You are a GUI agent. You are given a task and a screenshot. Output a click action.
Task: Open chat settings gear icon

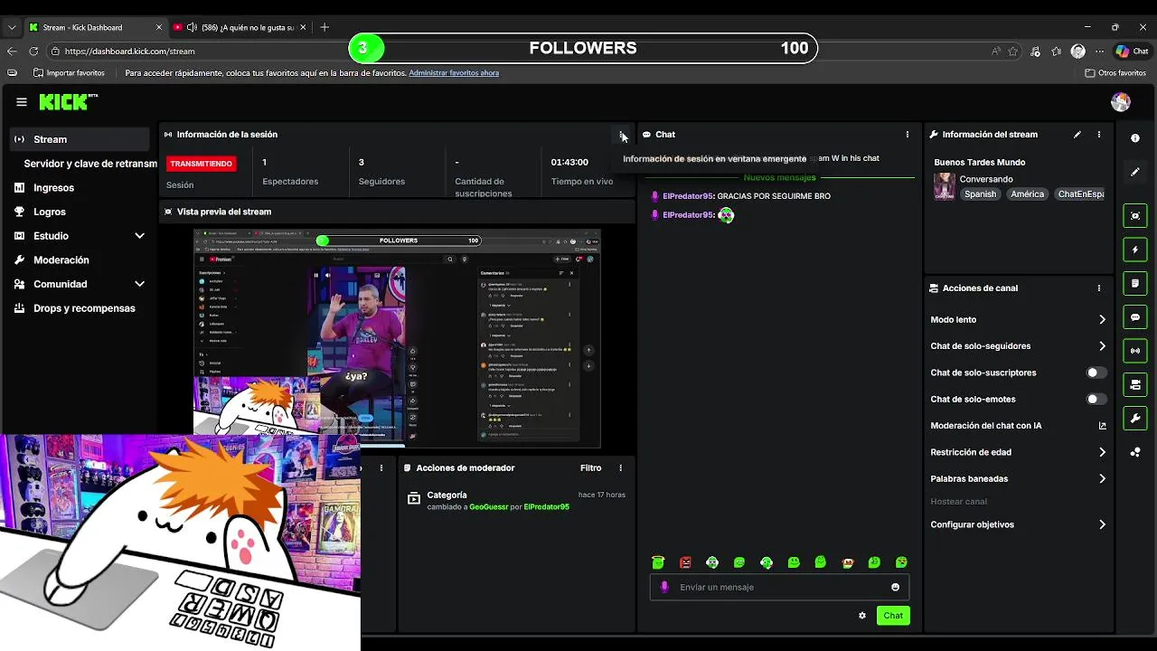pos(862,616)
